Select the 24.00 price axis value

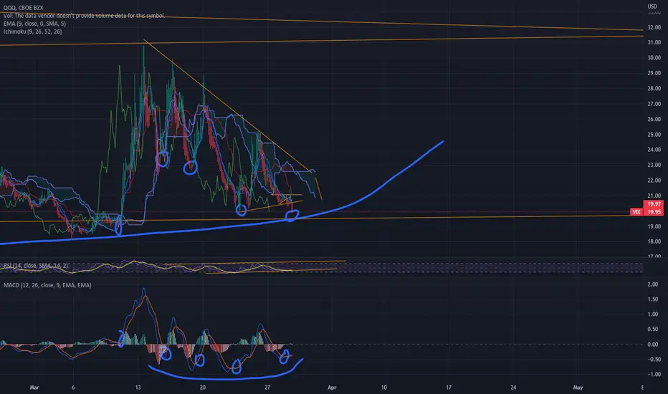(x=654, y=150)
